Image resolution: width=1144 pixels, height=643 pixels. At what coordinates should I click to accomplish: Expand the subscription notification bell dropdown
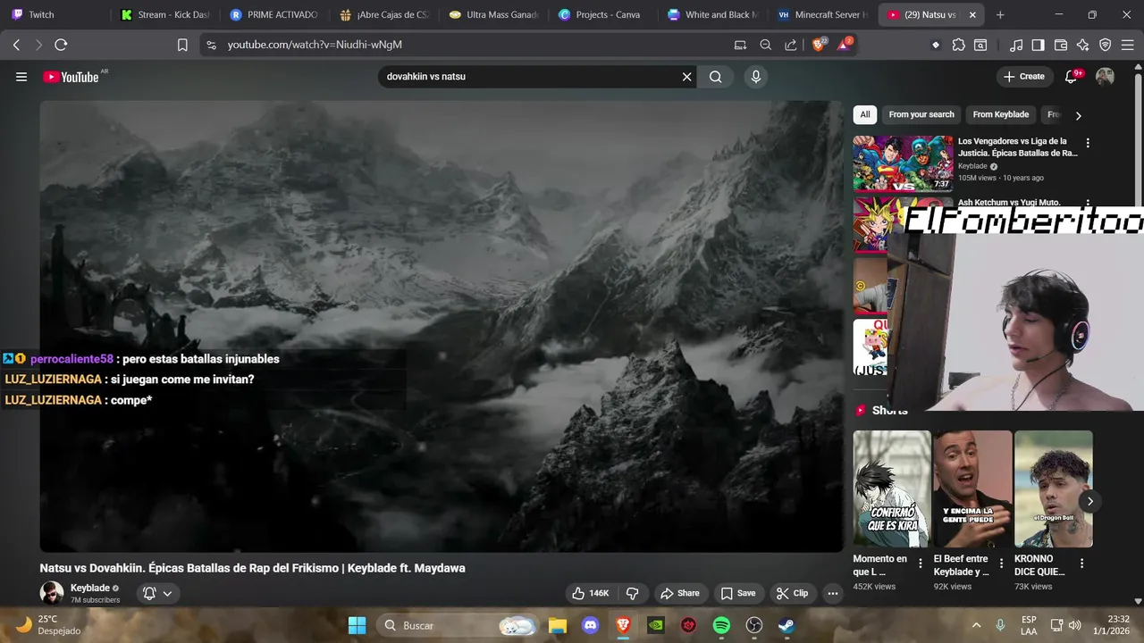click(157, 593)
